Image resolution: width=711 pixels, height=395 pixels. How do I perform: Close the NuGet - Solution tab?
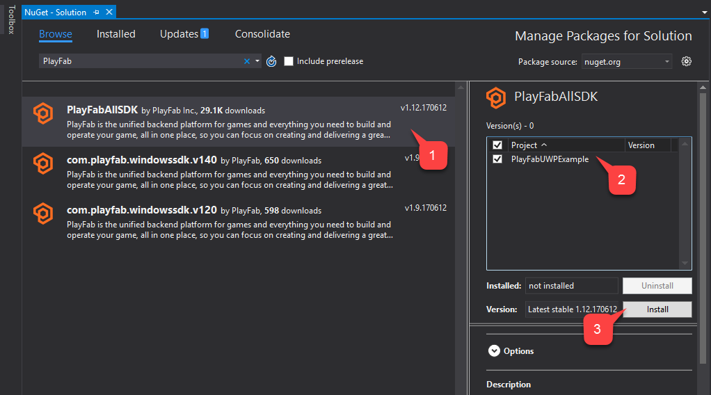(109, 13)
